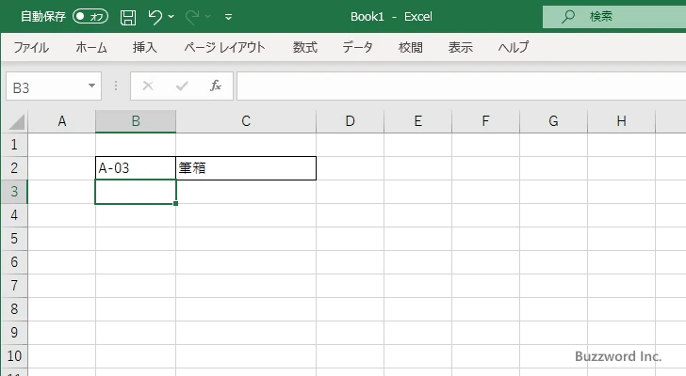Select column B header
Image resolution: width=686 pixels, height=376 pixels.
[136, 121]
